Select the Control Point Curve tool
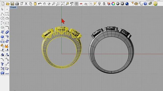The width and height of the screenshot is (163, 91). (x=7, y=14)
